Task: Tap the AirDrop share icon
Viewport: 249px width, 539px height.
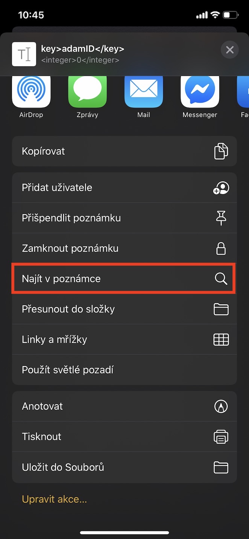Action: 31,92
